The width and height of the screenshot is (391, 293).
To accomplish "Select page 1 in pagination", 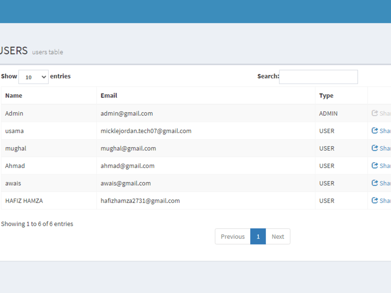I will tap(258, 236).
